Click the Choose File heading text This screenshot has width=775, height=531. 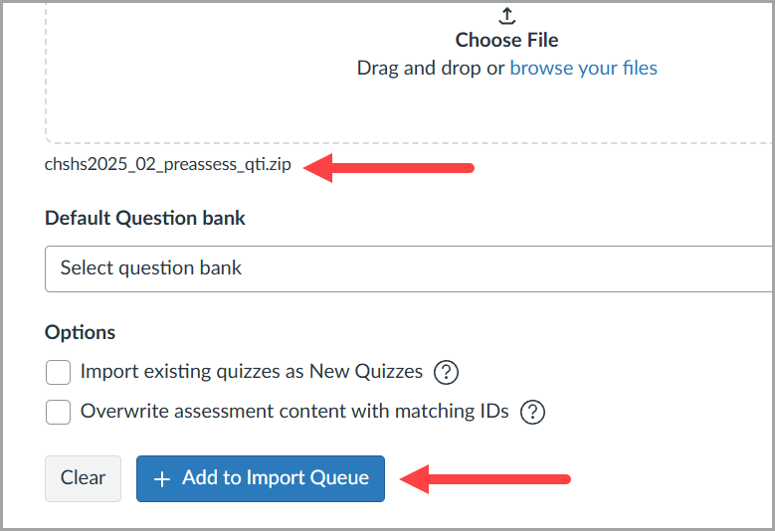[x=506, y=41]
